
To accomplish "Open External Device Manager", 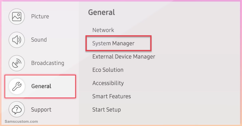I will pyautogui.click(x=124, y=57).
